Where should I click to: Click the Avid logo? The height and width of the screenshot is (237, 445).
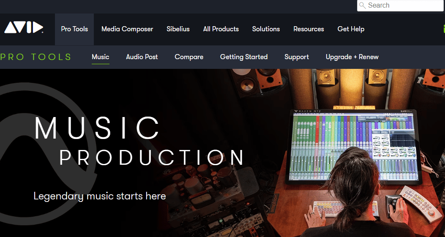pyautogui.click(x=24, y=27)
